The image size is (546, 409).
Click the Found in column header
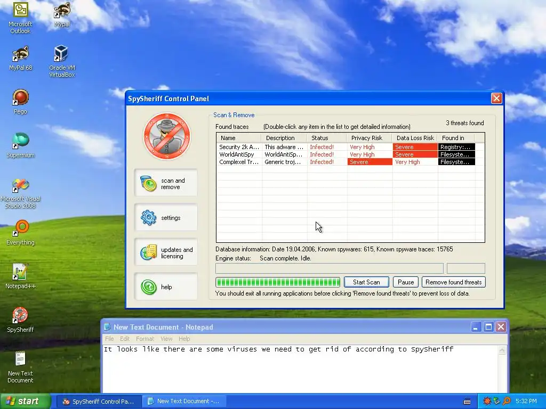(x=456, y=138)
